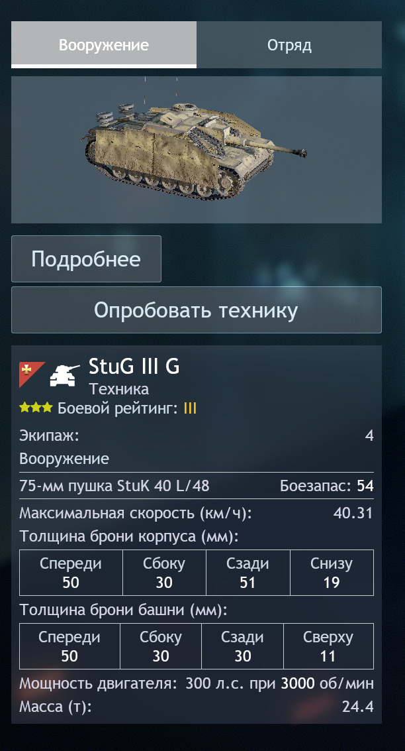Click the StuG III G tank preview
This screenshot has height=751, width=405.
click(x=197, y=149)
